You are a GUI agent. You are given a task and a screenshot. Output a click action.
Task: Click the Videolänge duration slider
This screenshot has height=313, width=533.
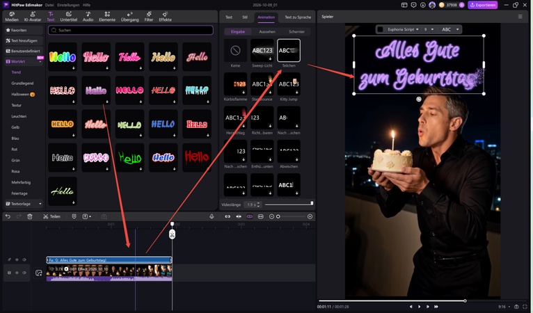coord(289,204)
